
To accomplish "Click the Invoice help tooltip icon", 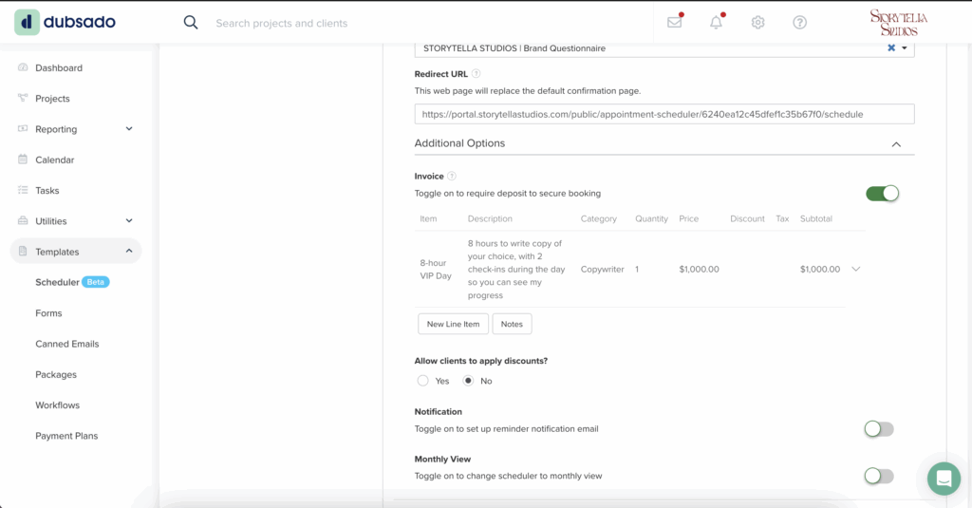I will (x=451, y=177).
